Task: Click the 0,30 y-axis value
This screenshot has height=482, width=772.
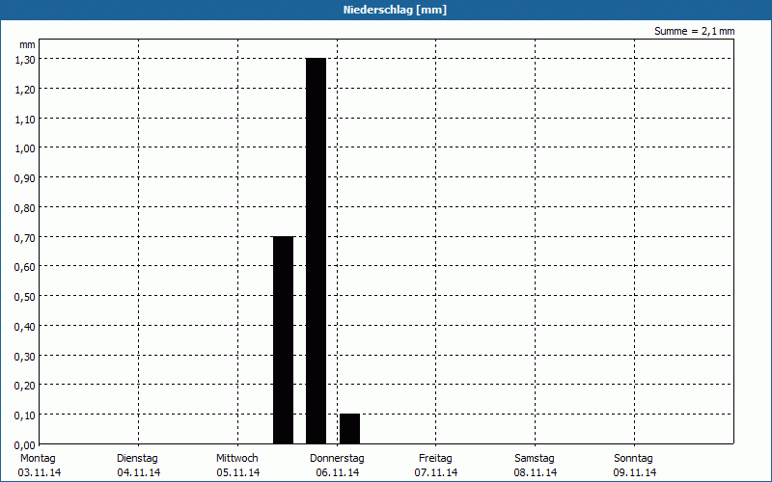Action: coord(25,356)
